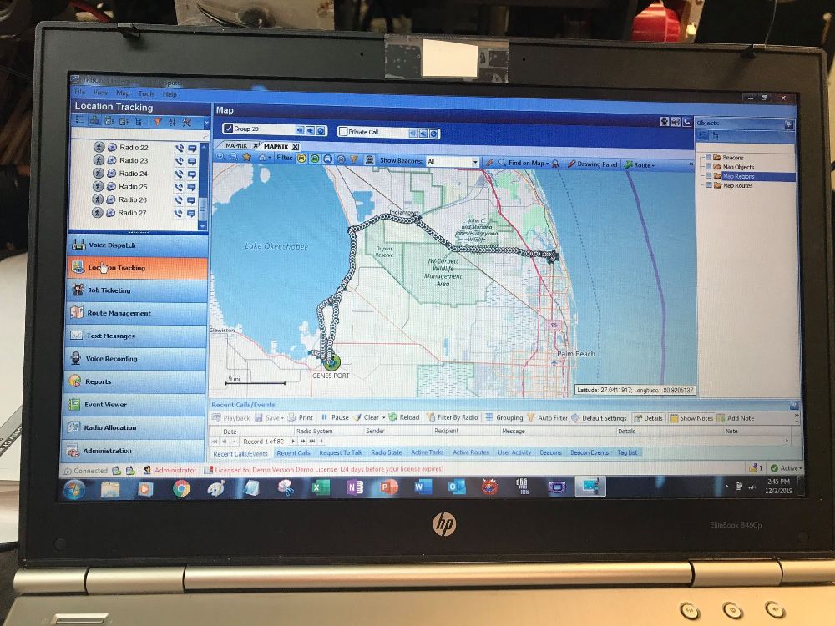Screen dimensions: 835x626
Task: Click the text message icon for Radio 24
Action: click(191, 174)
